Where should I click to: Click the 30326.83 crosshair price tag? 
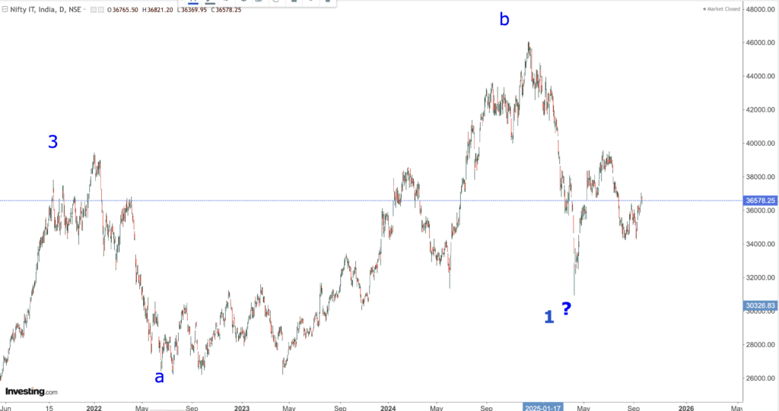761,306
